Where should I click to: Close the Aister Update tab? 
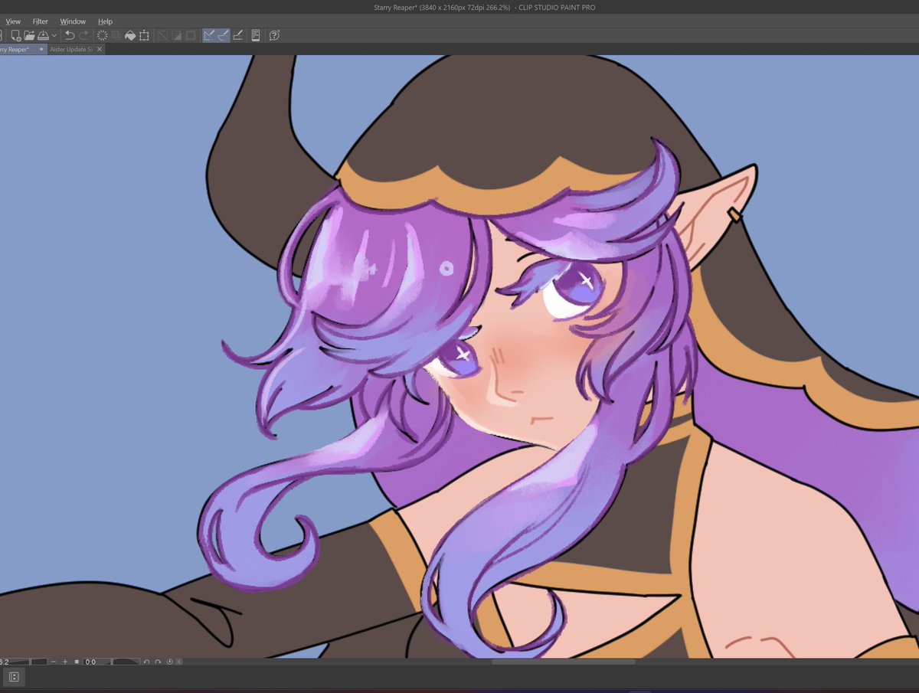(x=100, y=49)
